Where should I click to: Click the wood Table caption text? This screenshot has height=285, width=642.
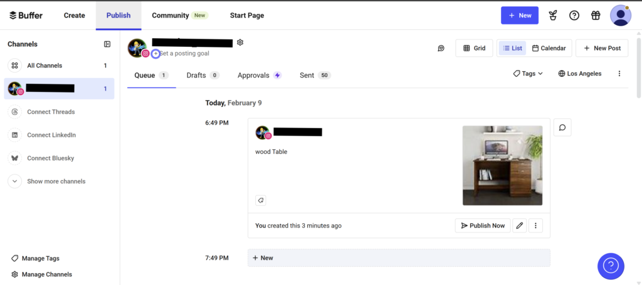tap(271, 152)
